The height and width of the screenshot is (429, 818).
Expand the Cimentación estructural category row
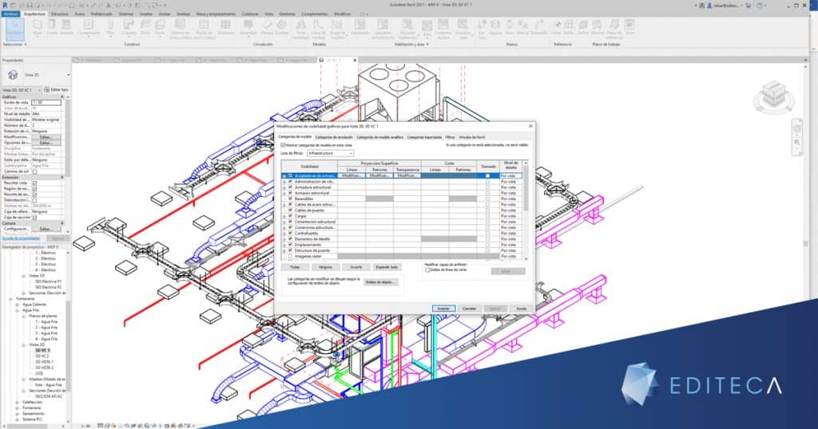pos(284,222)
